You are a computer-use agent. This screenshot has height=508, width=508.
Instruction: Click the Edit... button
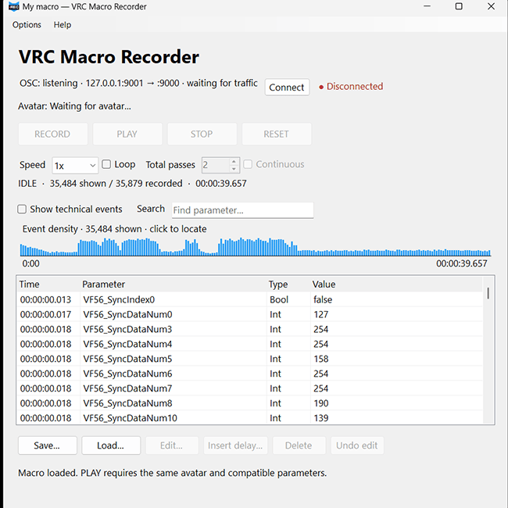click(172, 445)
